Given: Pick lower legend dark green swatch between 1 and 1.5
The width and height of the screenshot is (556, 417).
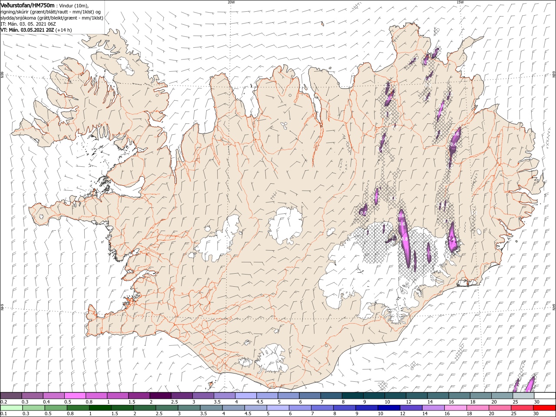Looking at the screenshot, I should [100, 408].
